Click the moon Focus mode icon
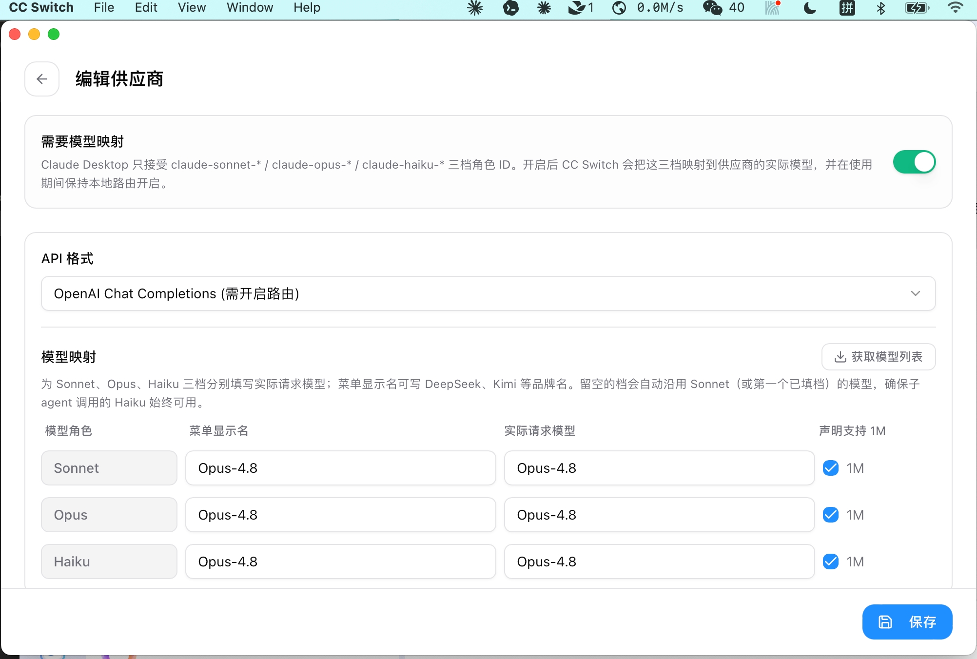This screenshot has width=977, height=659. [810, 8]
